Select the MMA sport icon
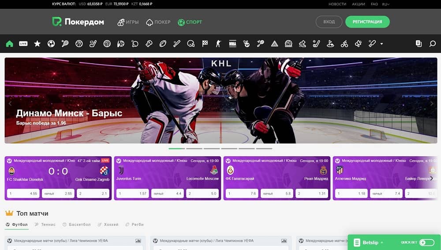 (232, 44)
